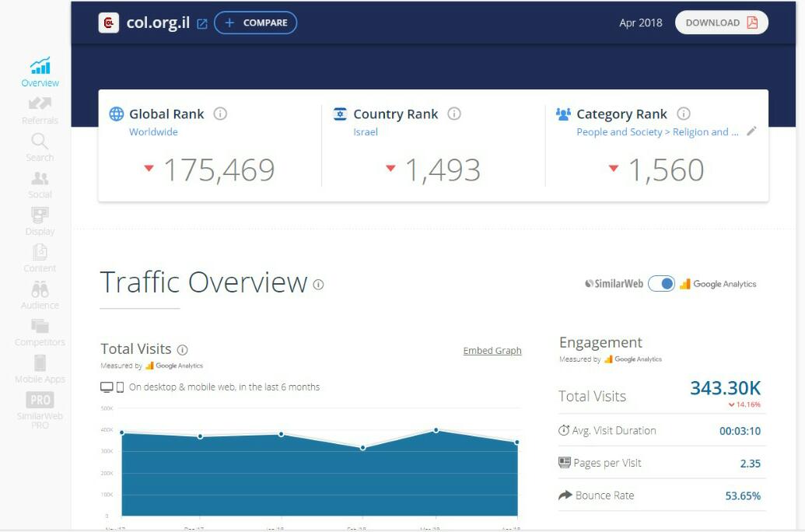Click the Compare button
This screenshot has width=805, height=532.
(x=255, y=23)
